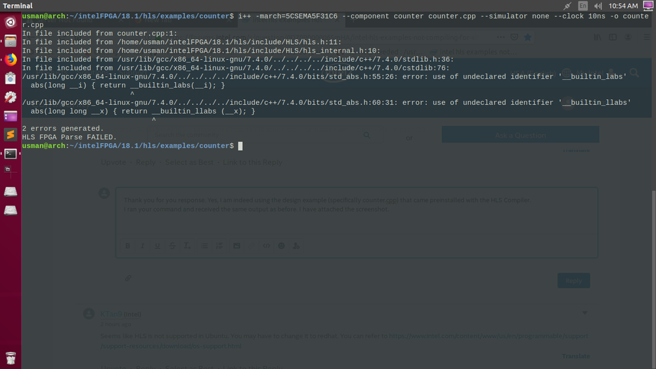Toggle Italic in the reply editor
This screenshot has width=656, height=369.
142,246
